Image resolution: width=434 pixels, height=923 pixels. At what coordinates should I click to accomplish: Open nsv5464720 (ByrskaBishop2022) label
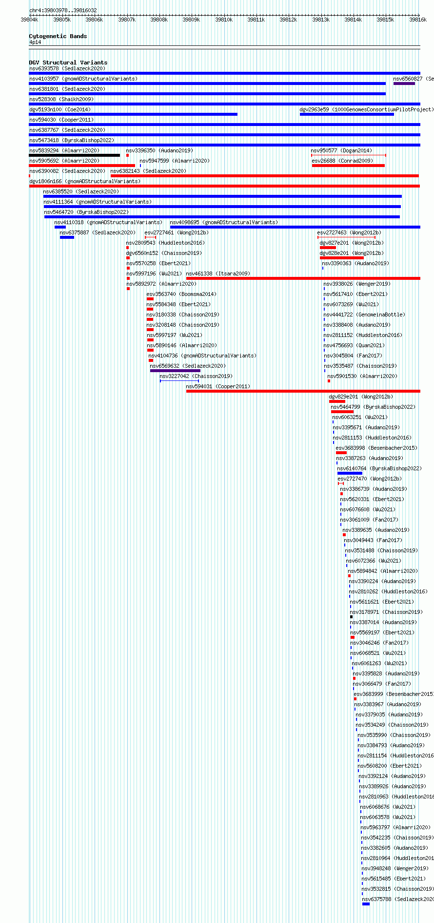[x=86, y=212]
